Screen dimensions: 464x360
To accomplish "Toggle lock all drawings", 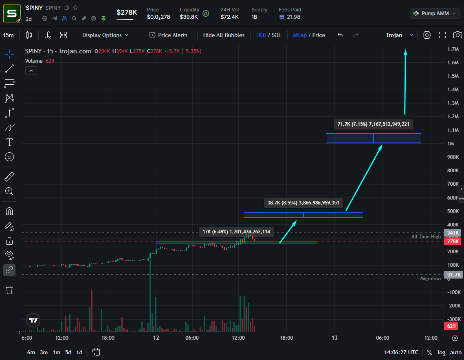I will pyautogui.click(x=9, y=241).
